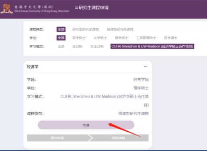The image size is (207, 151).
Task: Filter degree by 文学硕士
Action: (x=100, y=38)
